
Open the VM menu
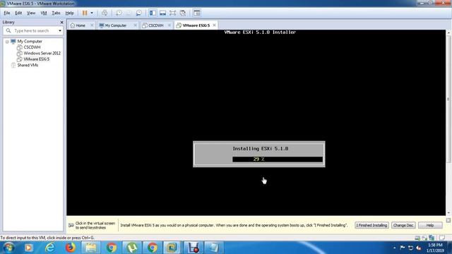pos(44,13)
